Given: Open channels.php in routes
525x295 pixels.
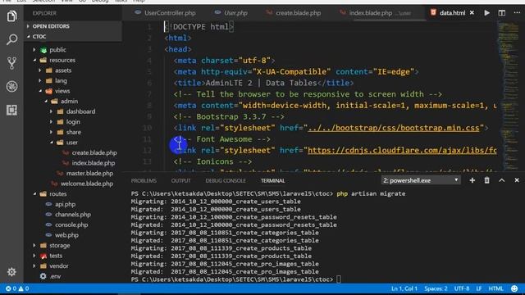Looking at the screenshot, I should [73, 215].
